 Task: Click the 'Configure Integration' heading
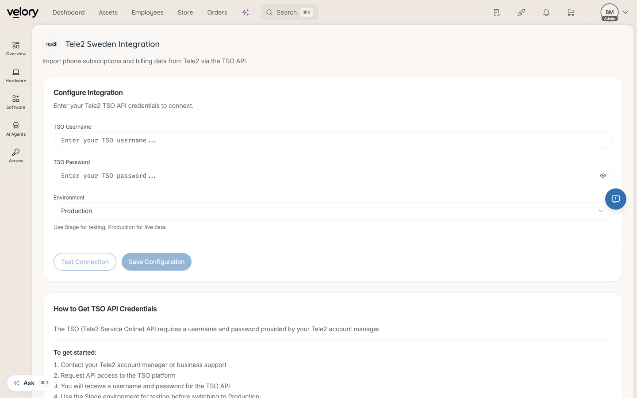(88, 92)
